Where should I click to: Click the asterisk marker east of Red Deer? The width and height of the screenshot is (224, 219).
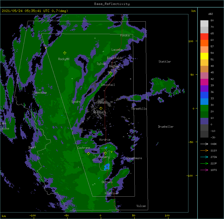coord(130,79)
